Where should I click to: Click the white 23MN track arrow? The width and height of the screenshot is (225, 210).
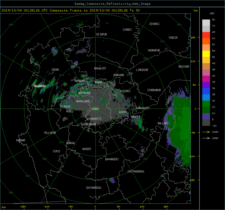coord(206,138)
